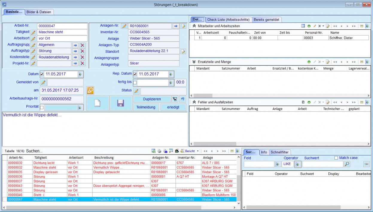Click the pencil icon next to Tätigkeit
The image size is (373, 212).
pyautogui.click(x=33, y=32)
